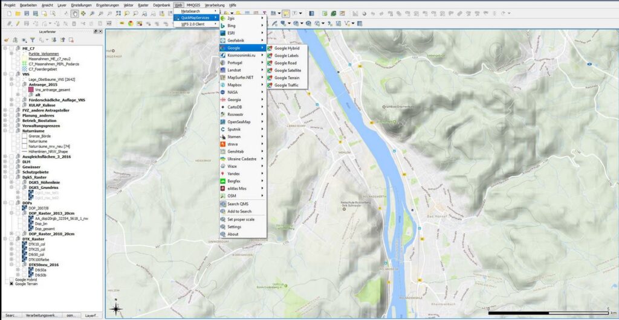Toggle checkbox for DLM group
The height and width of the screenshot is (320, 619).
(11, 162)
